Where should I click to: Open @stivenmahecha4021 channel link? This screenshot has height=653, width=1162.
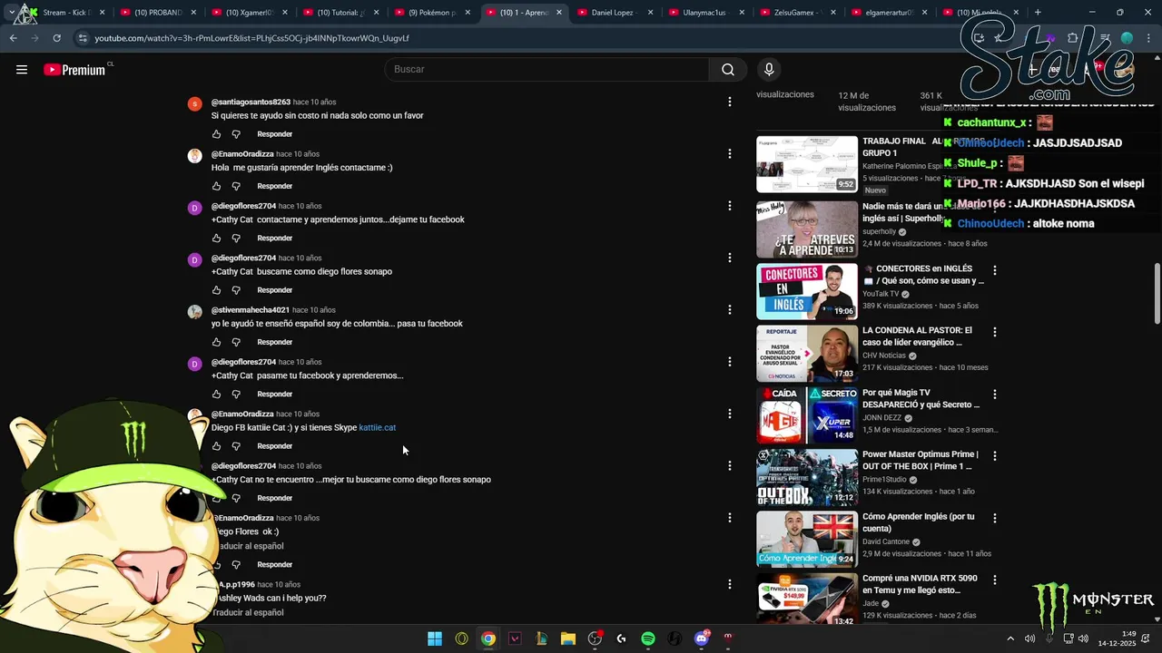click(251, 310)
